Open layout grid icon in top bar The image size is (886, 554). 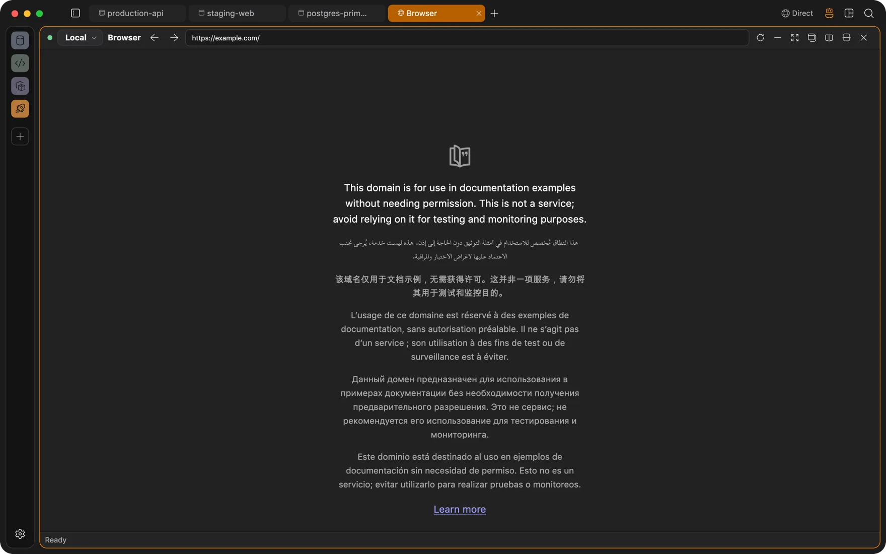[x=849, y=13]
